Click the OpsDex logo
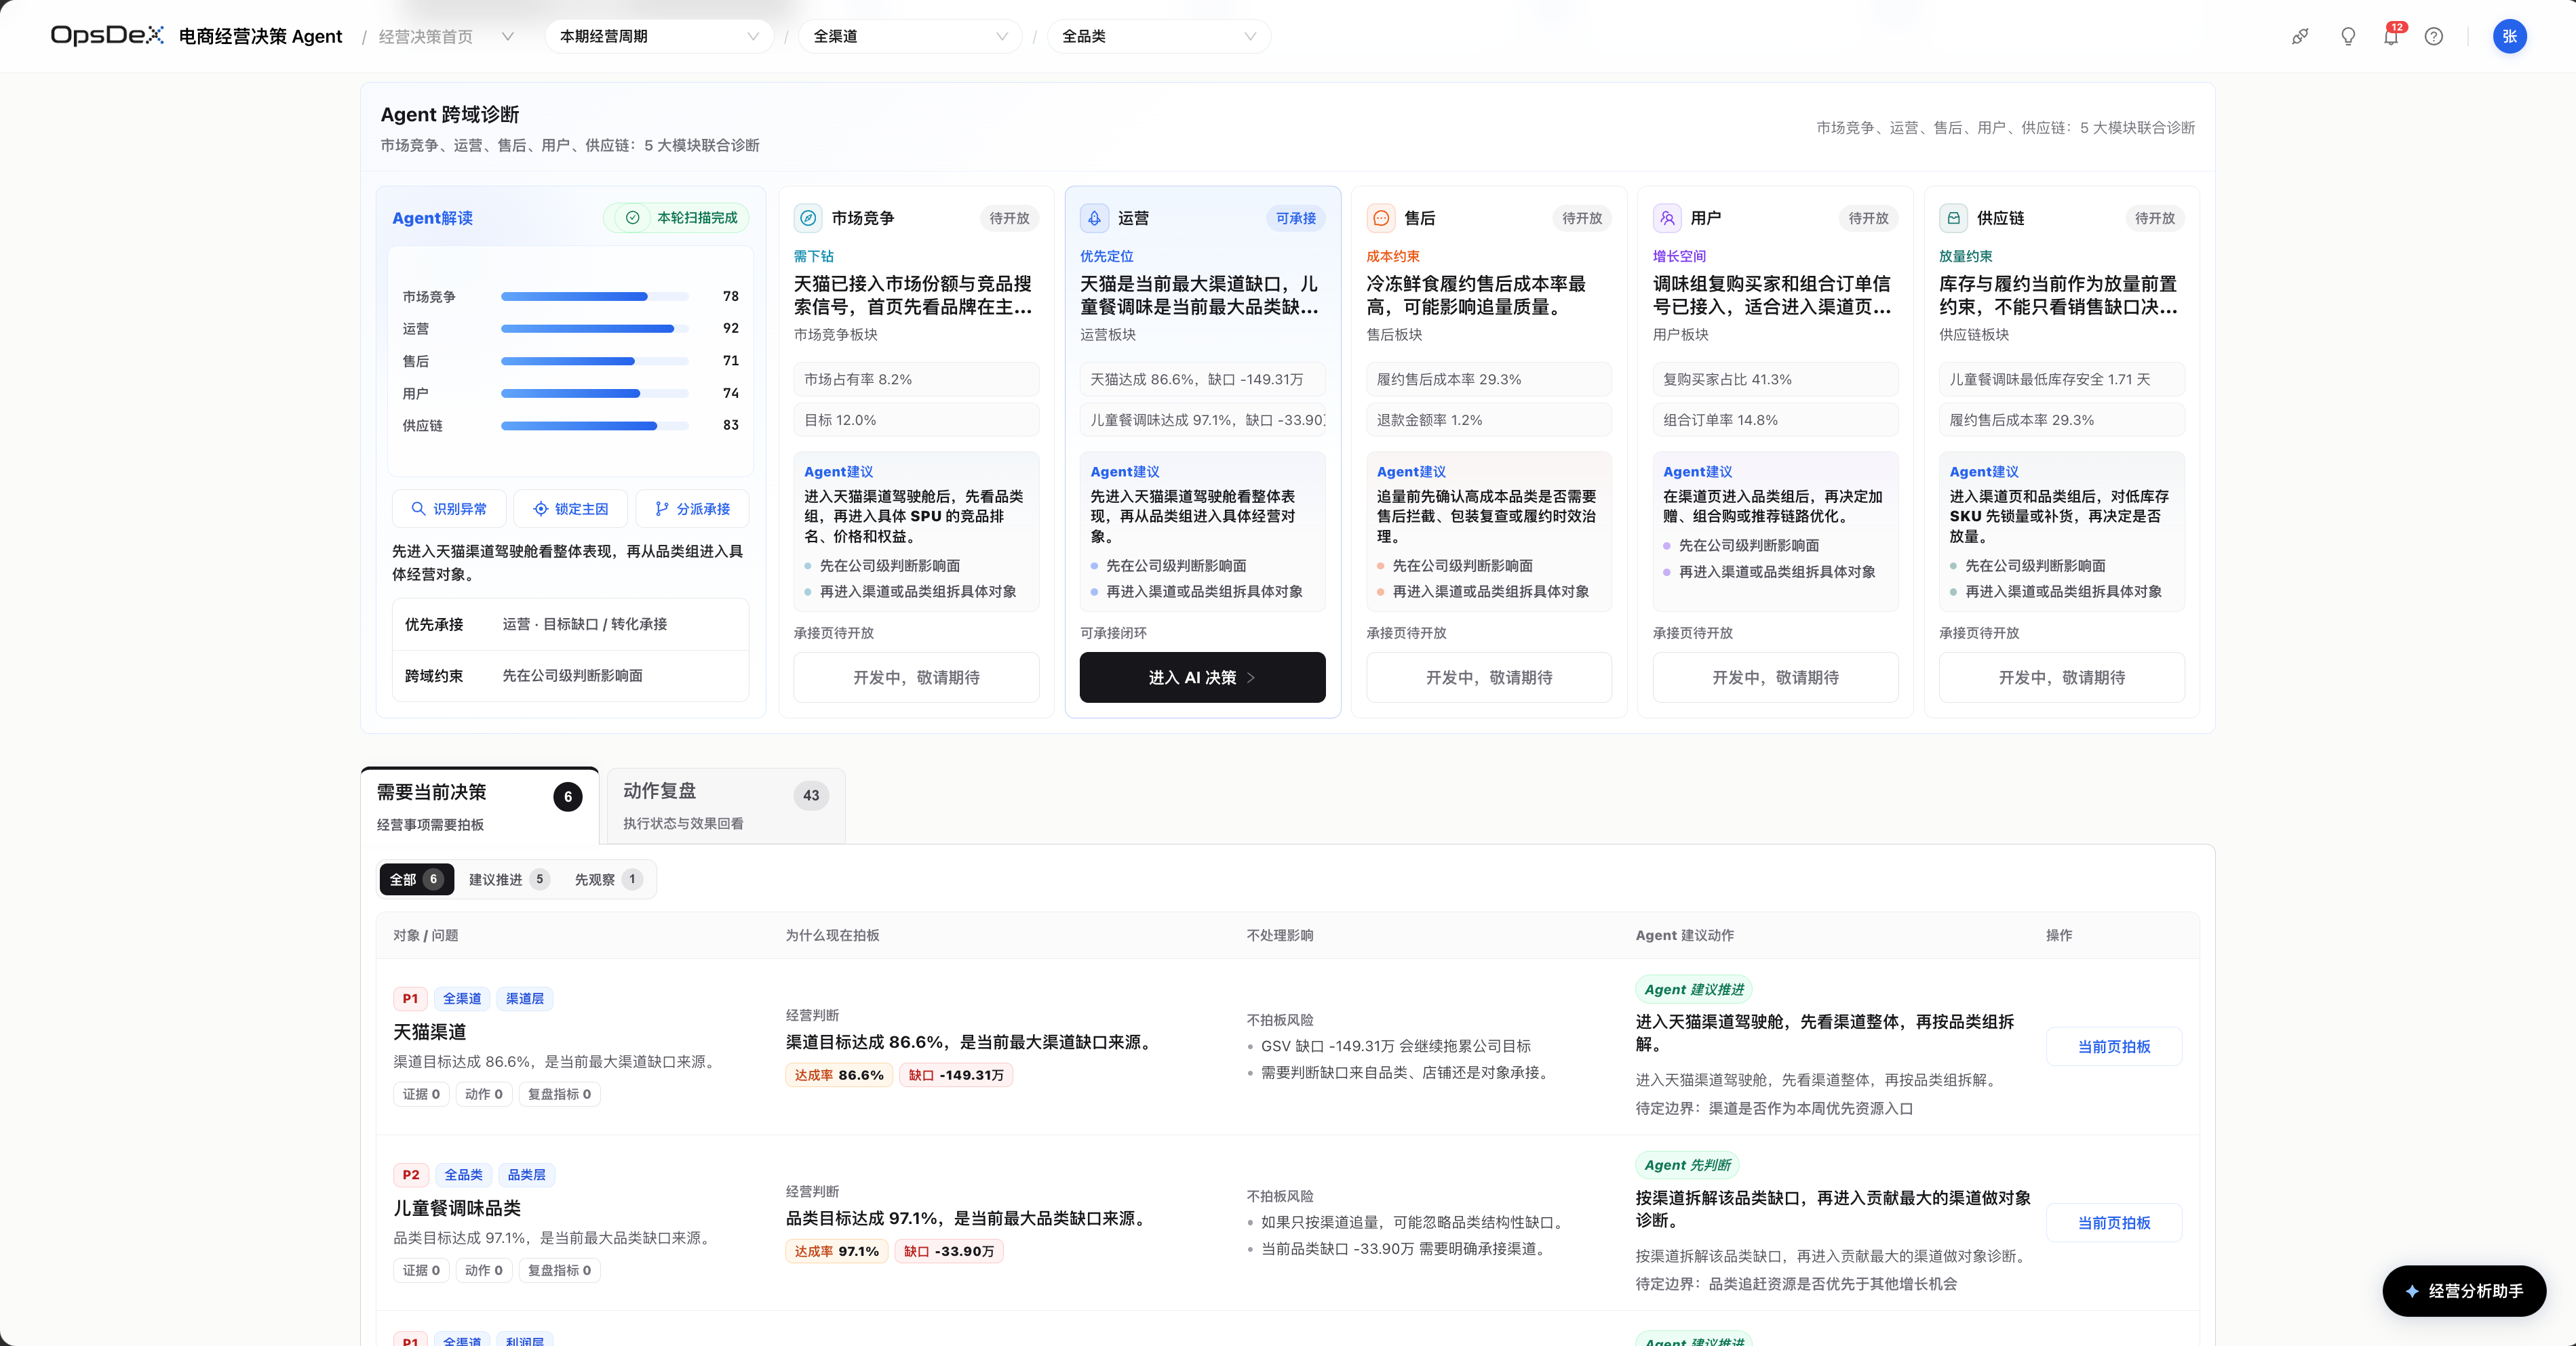Viewport: 2576px width, 1346px height. (x=107, y=36)
